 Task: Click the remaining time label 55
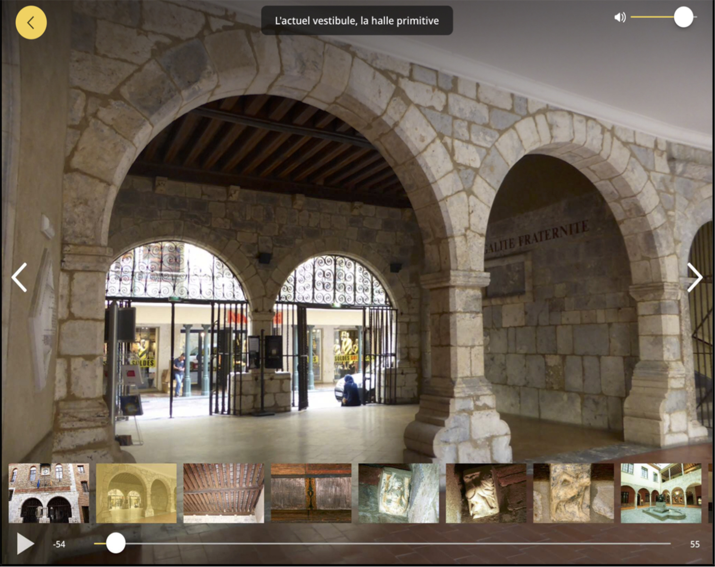tap(695, 544)
